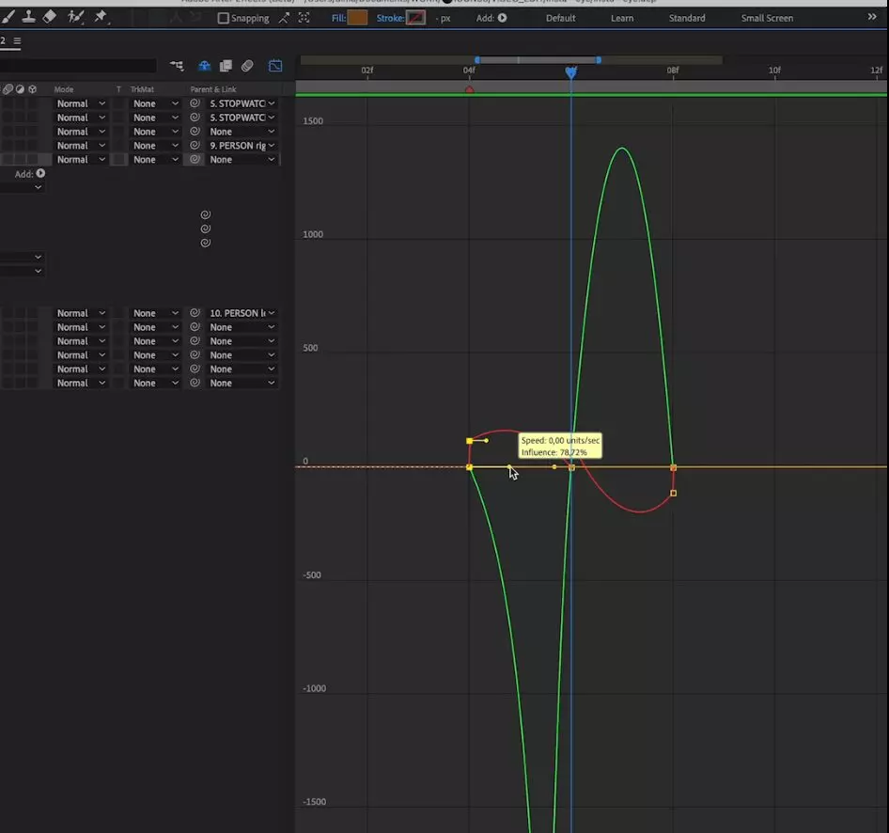Select the keyframe below zero at 08f

tap(673, 494)
